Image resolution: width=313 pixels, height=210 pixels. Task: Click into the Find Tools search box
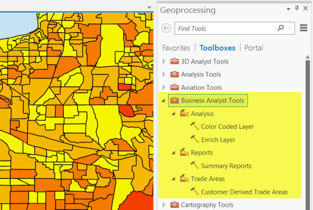tap(226, 28)
